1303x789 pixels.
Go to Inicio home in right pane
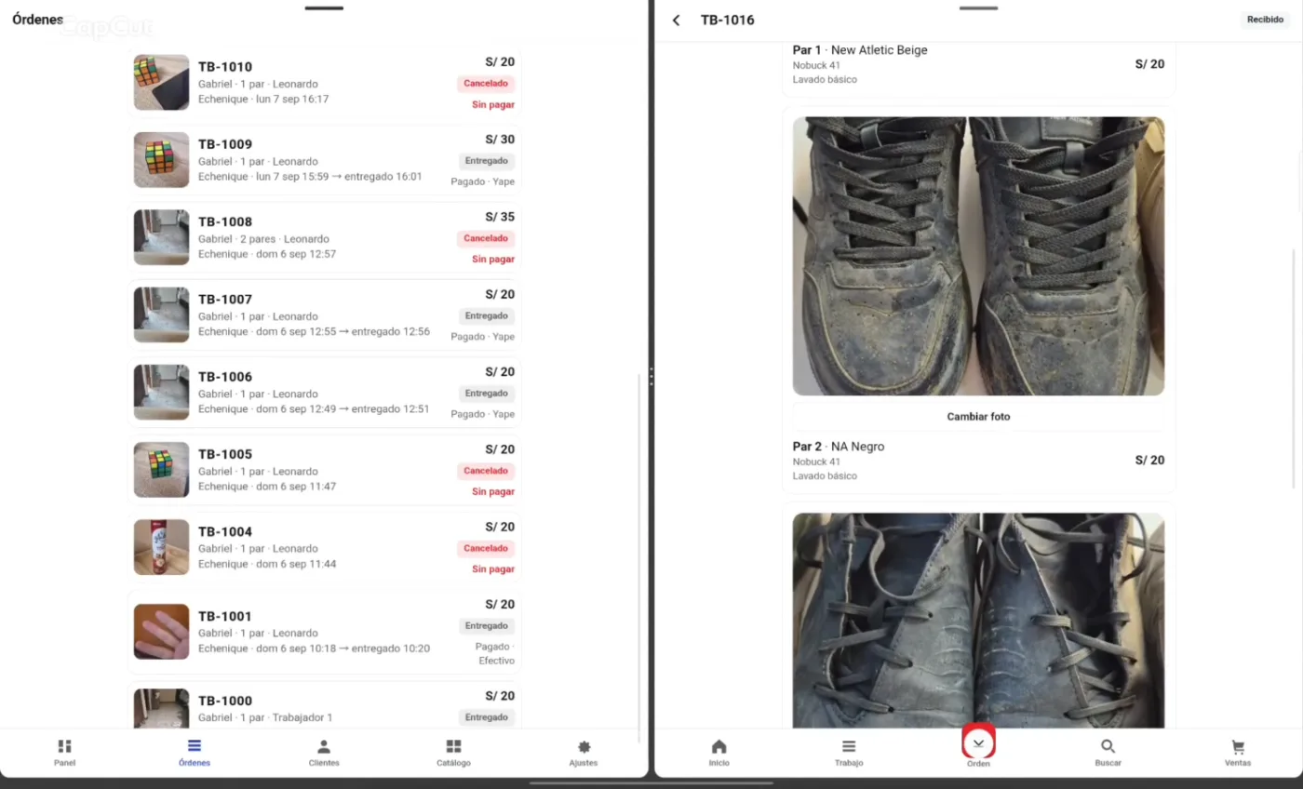pyautogui.click(x=719, y=753)
